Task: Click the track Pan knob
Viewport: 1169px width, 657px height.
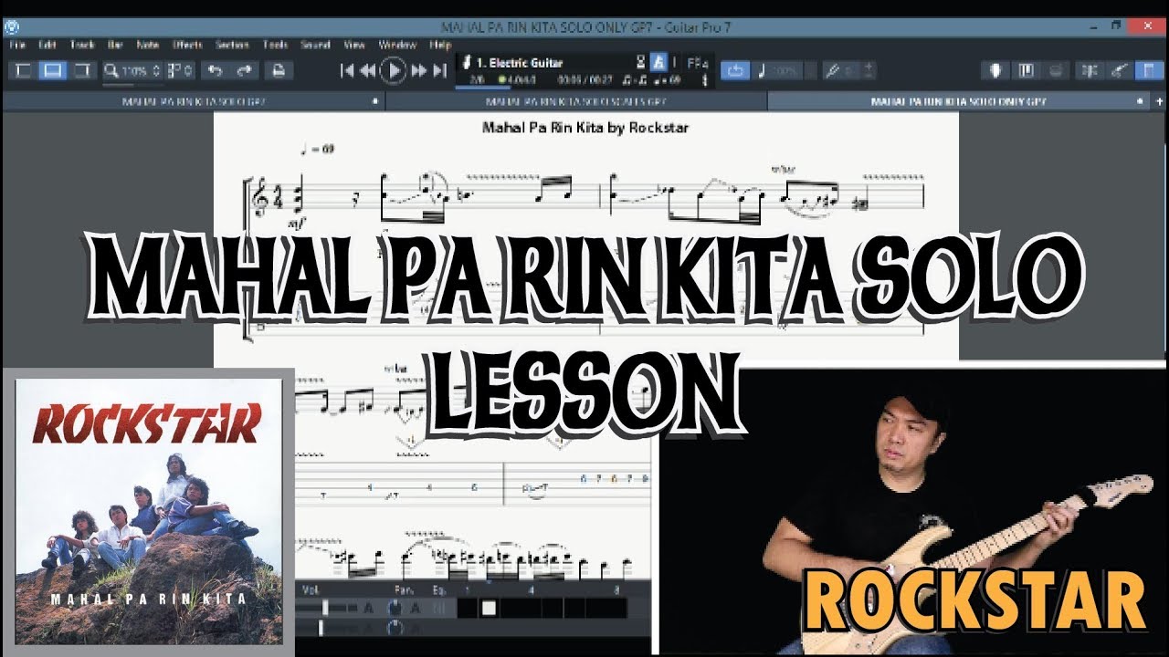Action: tap(395, 608)
